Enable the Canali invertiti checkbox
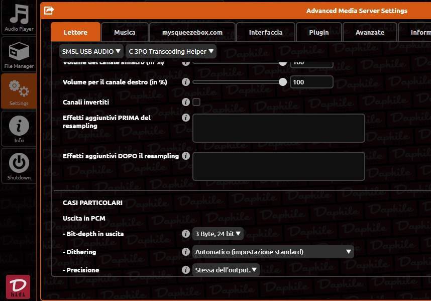 click(x=196, y=102)
